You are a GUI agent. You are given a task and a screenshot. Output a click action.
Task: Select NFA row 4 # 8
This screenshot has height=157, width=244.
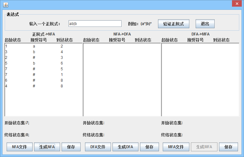[43, 86]
